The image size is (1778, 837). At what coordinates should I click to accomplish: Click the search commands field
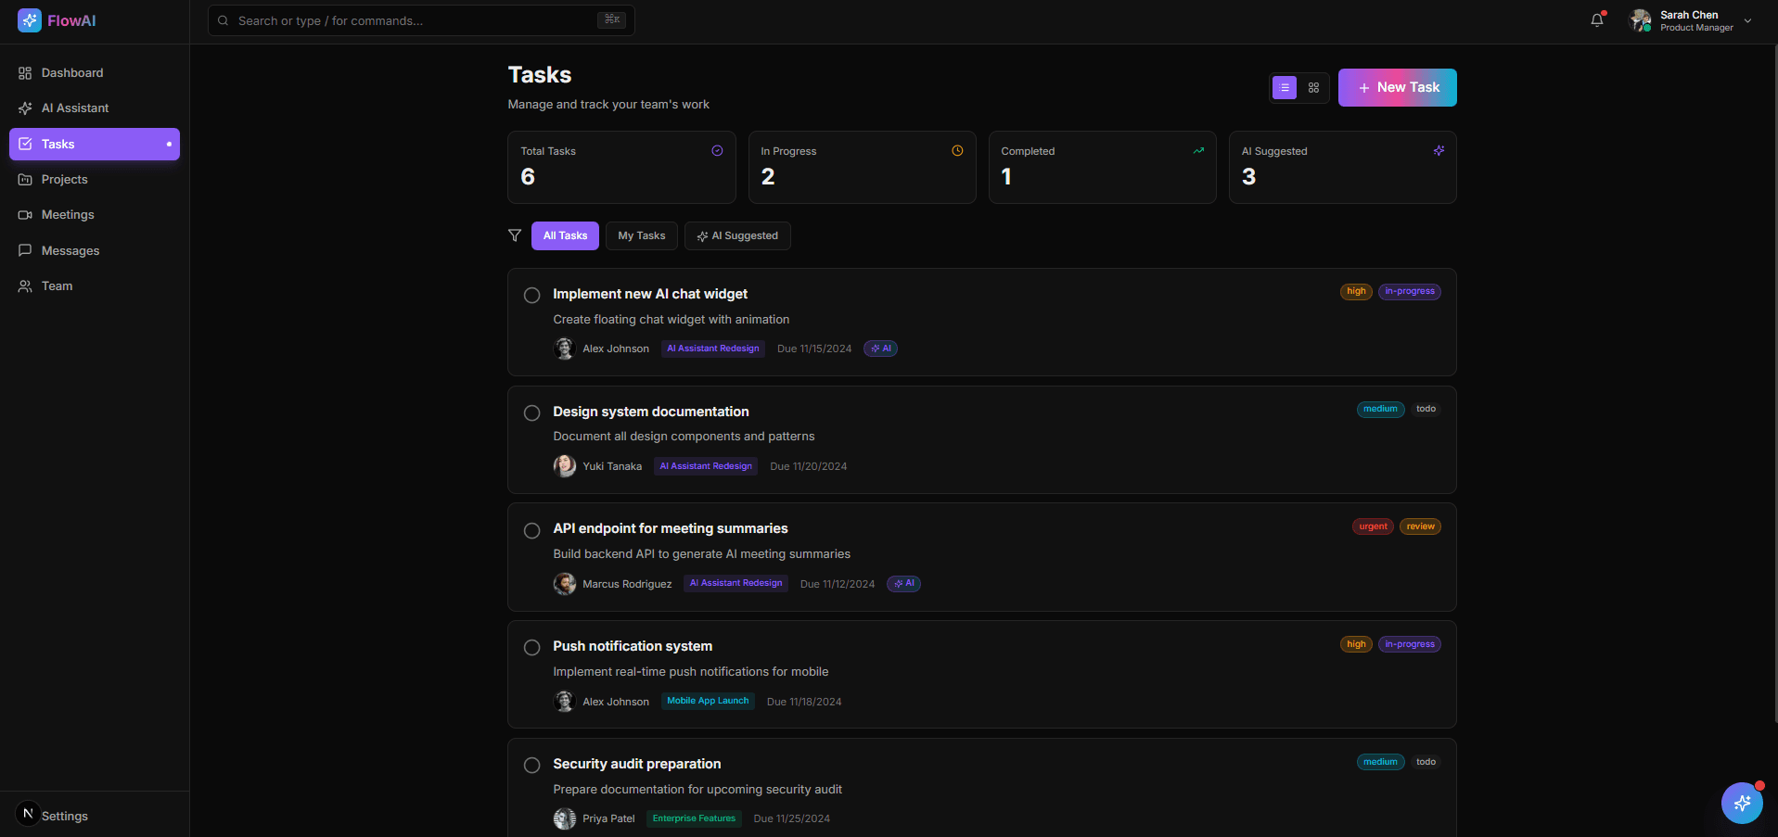419,19
